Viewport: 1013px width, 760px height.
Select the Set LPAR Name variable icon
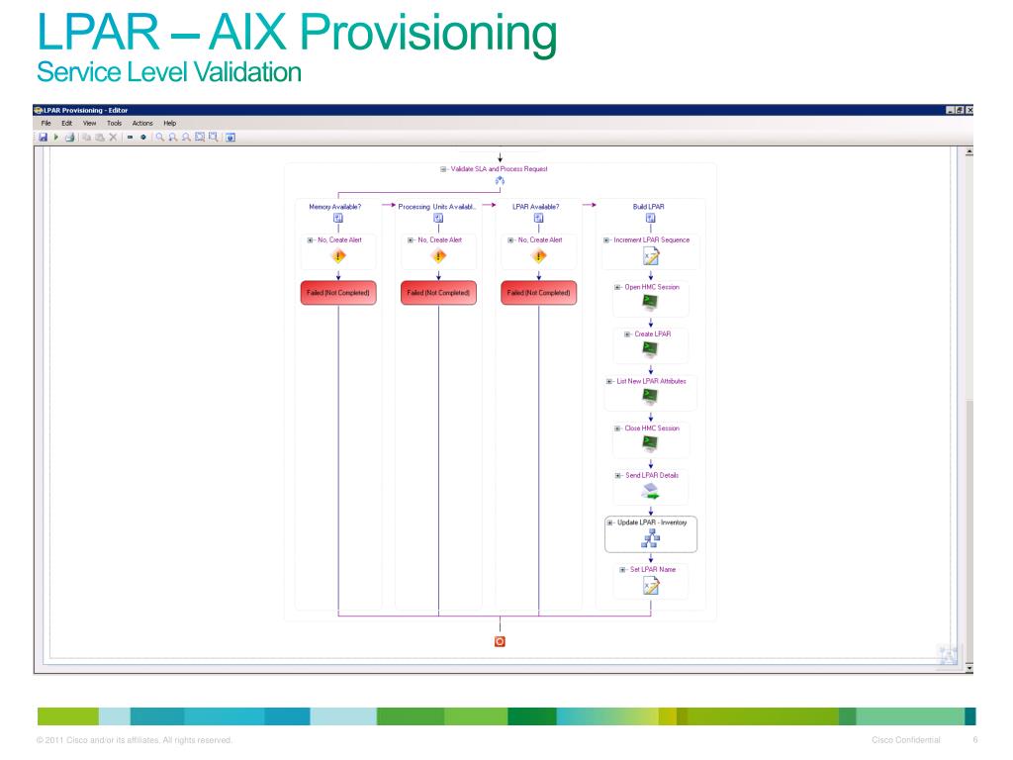[651, 586]
